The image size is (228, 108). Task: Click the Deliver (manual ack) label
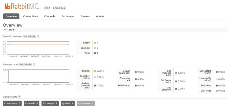tap(84, 86)
